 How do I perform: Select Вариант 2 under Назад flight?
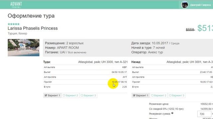pos(159,96)
